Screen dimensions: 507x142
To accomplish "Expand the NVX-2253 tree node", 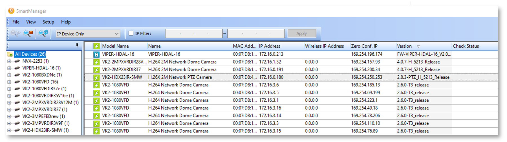I will (9, 61).
